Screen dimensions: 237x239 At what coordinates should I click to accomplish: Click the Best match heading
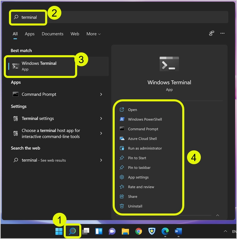click(21, 50)
